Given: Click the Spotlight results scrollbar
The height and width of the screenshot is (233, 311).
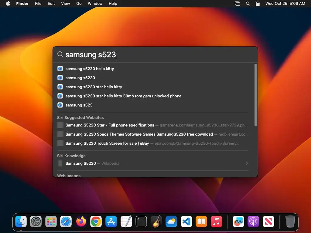Looking at the screenshot, I should coord(256,95).
